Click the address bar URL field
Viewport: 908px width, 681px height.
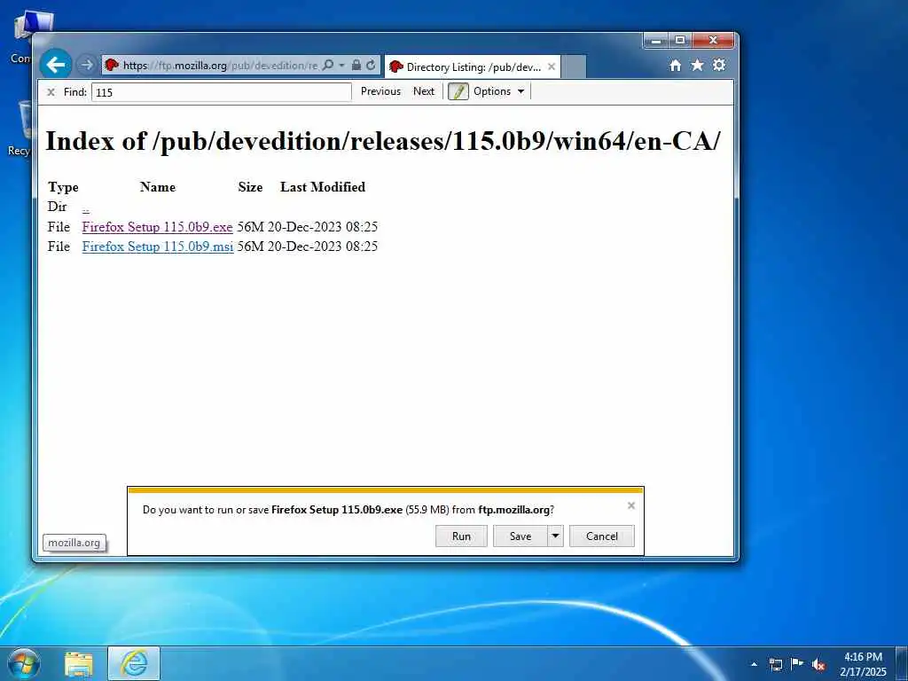tap(220, 65)
